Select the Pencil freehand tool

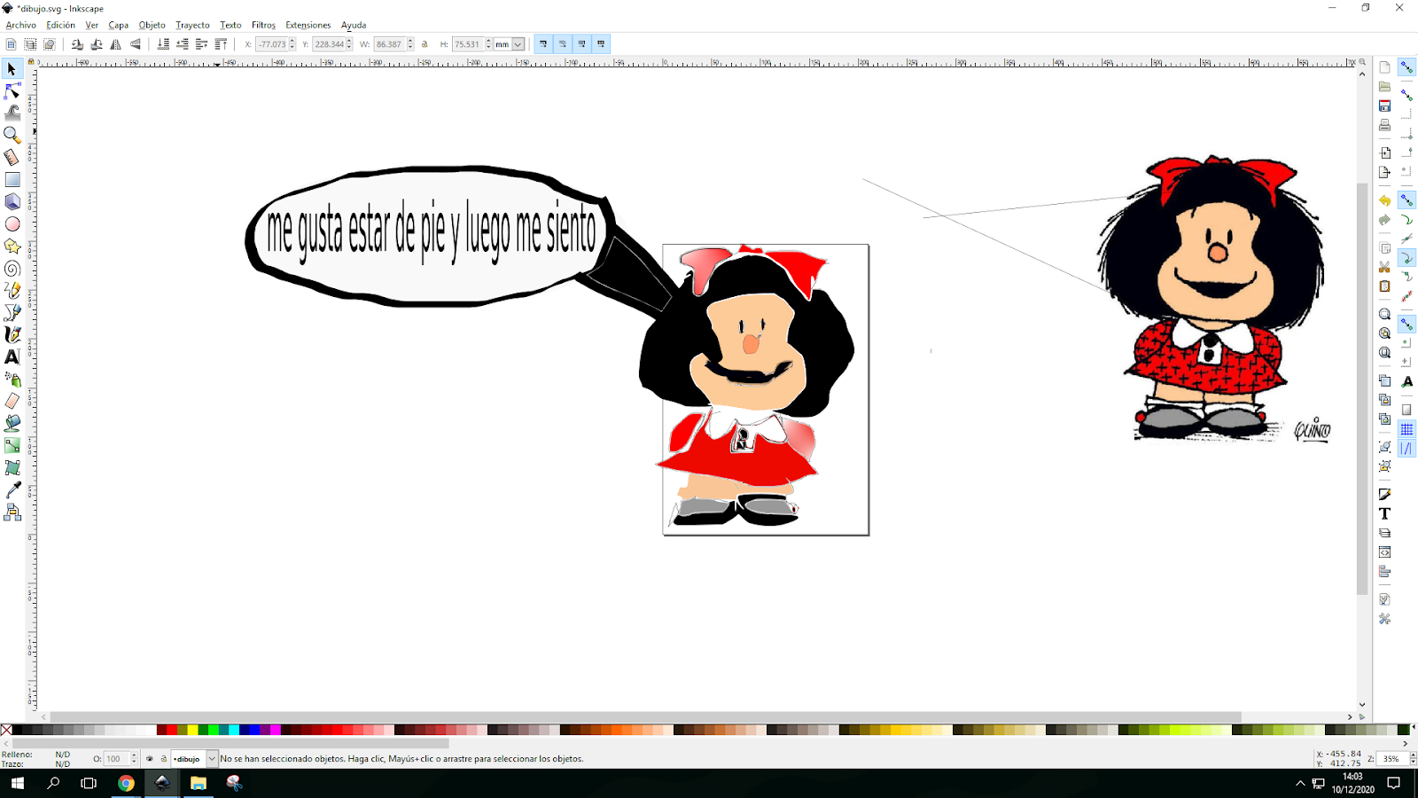[x=12, y=291]
